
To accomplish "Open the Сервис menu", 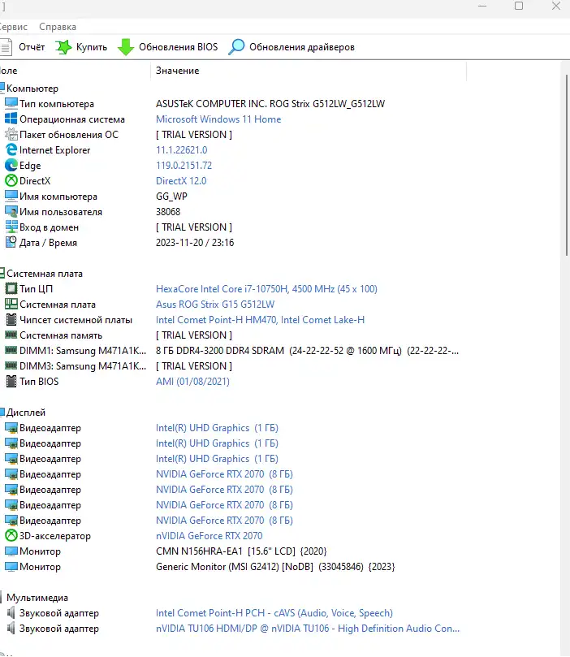I will coord(12,27).
